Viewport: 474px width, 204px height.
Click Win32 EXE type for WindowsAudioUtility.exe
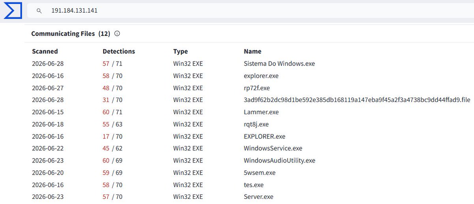point(188,161)
